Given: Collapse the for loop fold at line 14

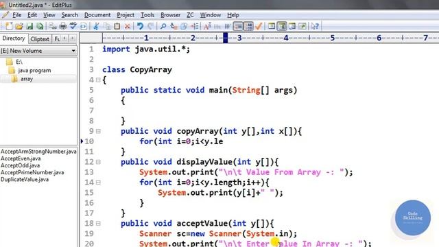Looking at the screenshot, I should click(98, 183).
